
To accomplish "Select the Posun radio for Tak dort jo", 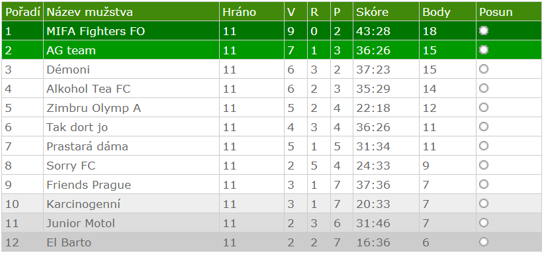I will click(x=484, y=126).
